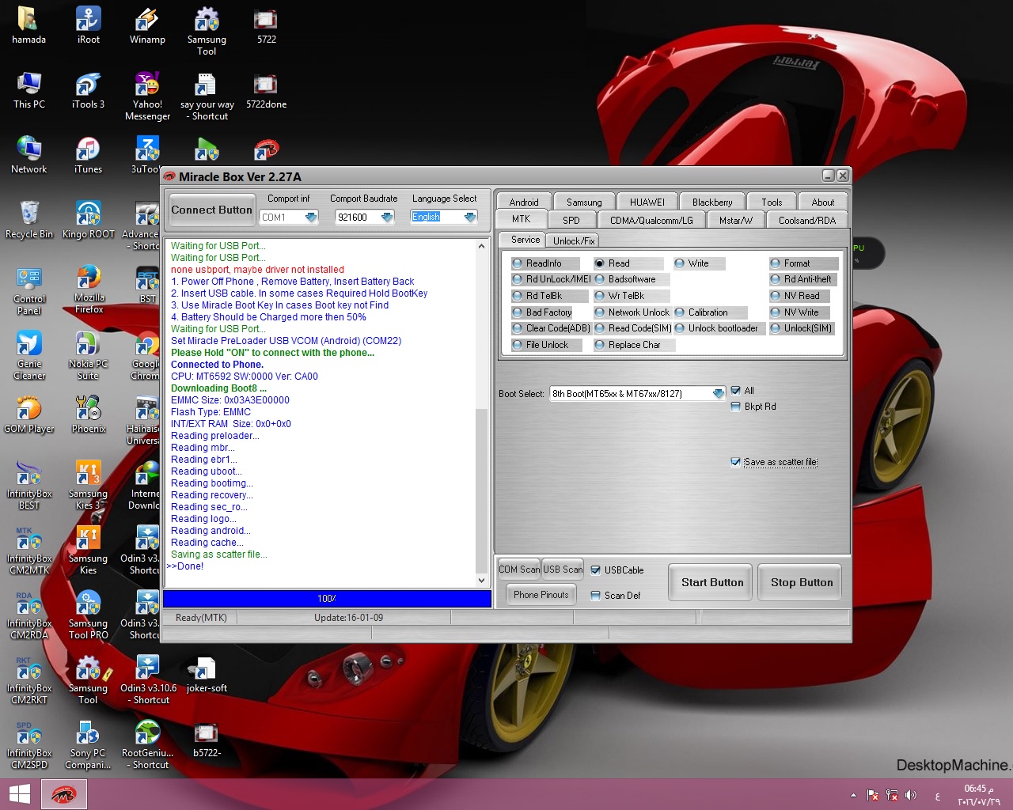Viewport: 1013px width, 810px height.
Task: Enable the Bkpt Rd checkbox
Action: coord(736,407)
